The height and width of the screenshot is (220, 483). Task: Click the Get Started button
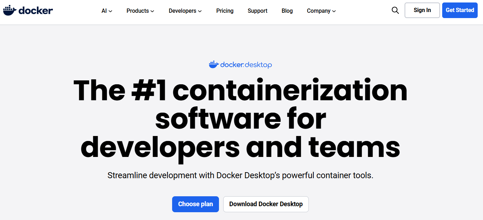460,10
